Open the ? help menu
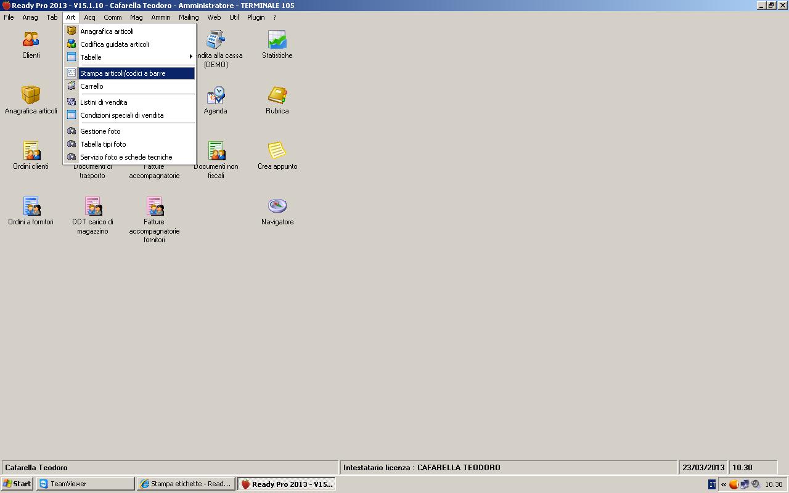The image size is (789, 493). 275,17
